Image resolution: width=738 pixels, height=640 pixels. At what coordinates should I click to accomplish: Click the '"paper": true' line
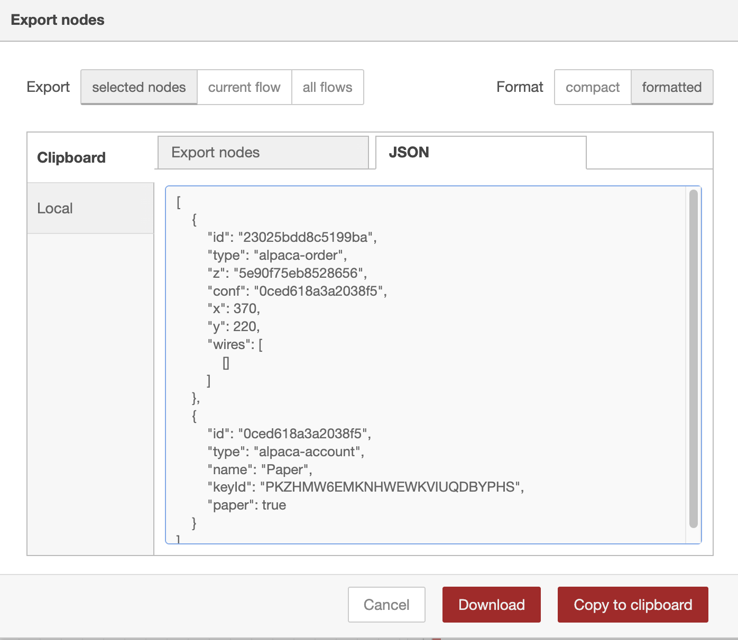[x=247, y=505]
